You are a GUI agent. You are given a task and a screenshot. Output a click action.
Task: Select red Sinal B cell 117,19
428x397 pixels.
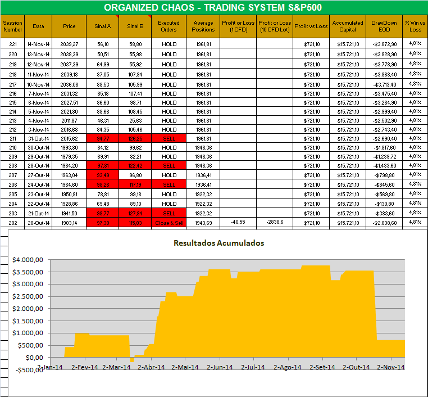click(x=135, y=184)
